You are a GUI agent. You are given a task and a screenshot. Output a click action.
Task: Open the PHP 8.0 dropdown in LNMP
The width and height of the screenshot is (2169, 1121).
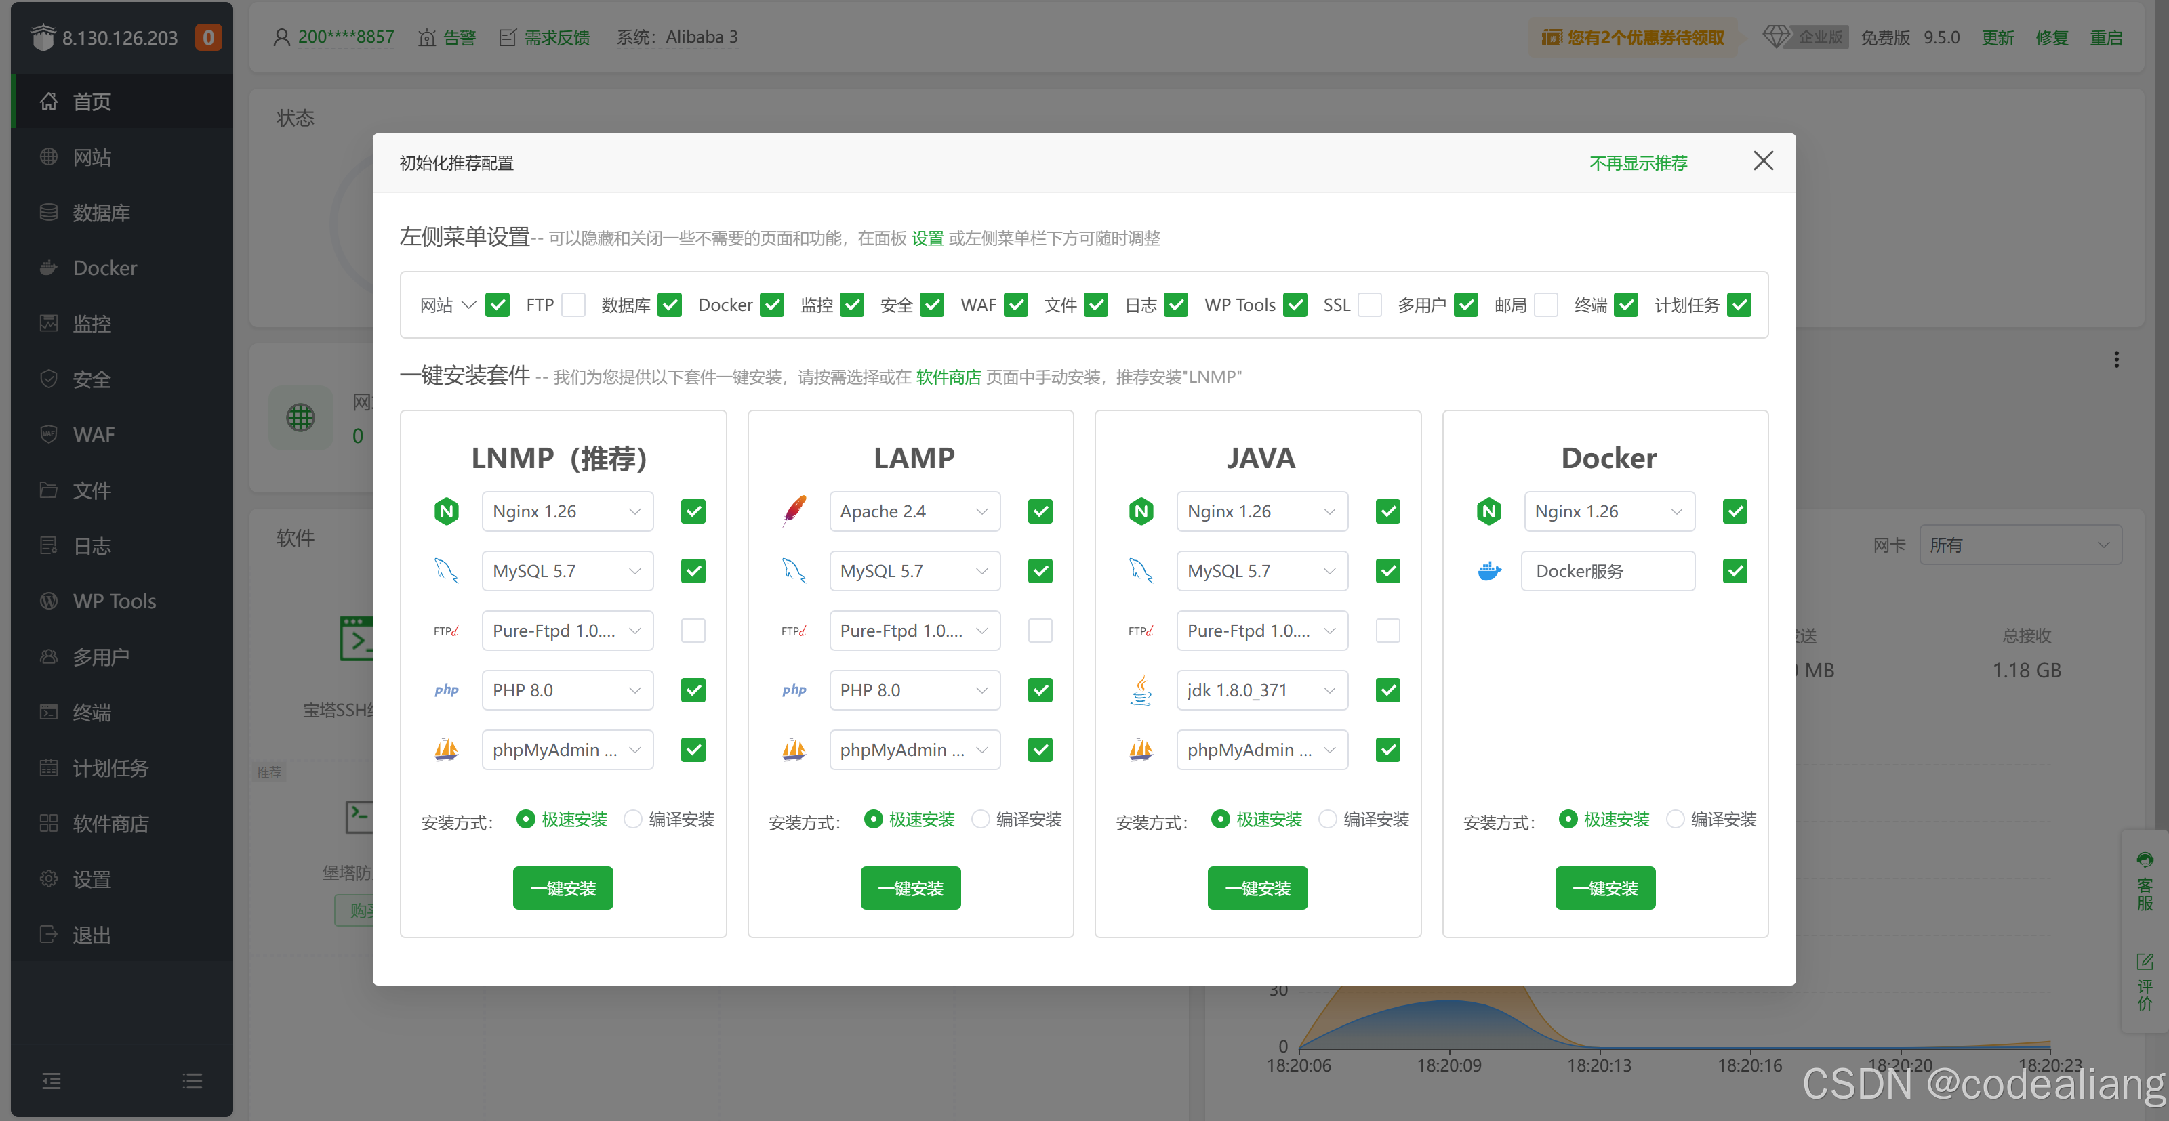pyautogui.click(x=567, y=690)
